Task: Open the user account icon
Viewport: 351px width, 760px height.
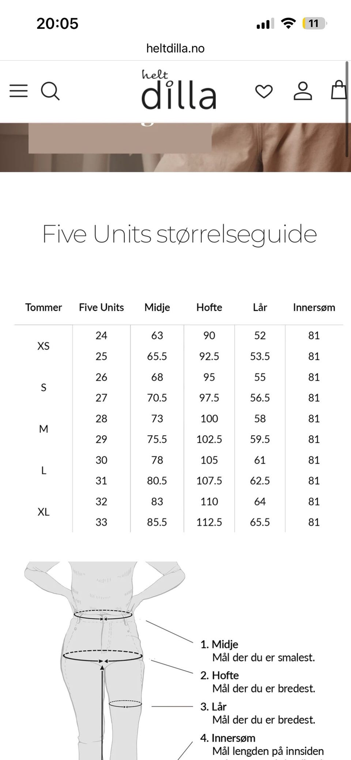Action: (x=303, y=91)
